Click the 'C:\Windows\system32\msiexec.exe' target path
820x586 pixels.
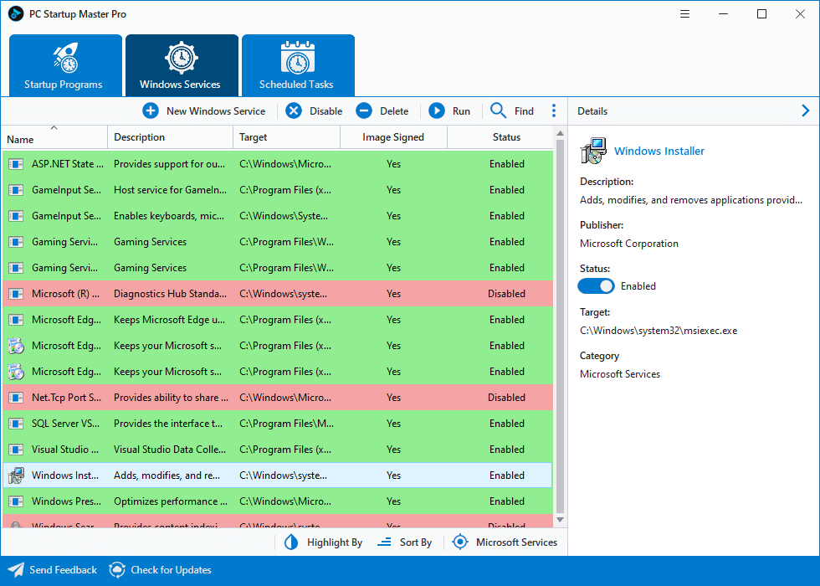659,331
